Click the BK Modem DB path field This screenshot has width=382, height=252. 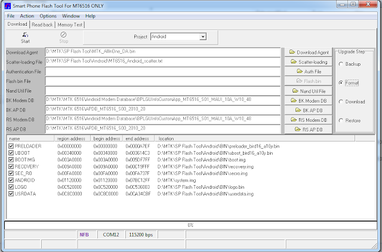pyautogui.click(x=163, y=100)
